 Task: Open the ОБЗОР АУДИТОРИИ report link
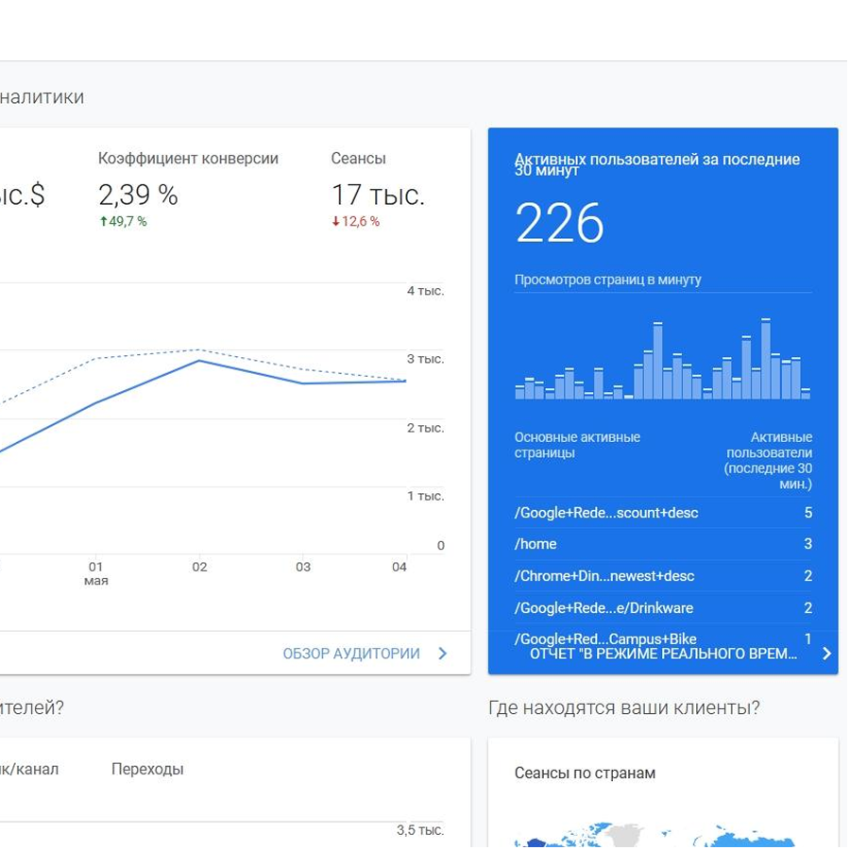tap(351, 654)
